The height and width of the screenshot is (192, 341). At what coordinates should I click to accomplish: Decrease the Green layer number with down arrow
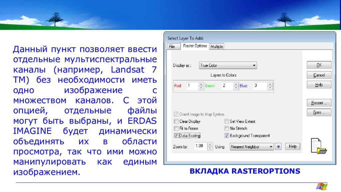tap(235, 88)
